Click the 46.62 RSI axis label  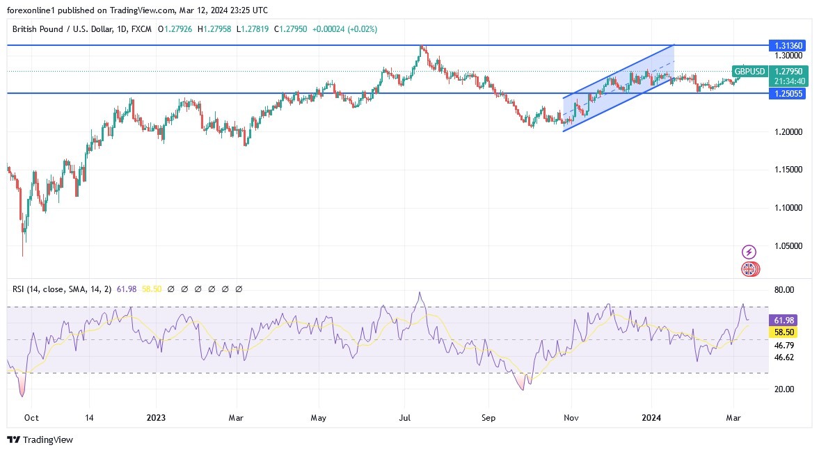784,357
